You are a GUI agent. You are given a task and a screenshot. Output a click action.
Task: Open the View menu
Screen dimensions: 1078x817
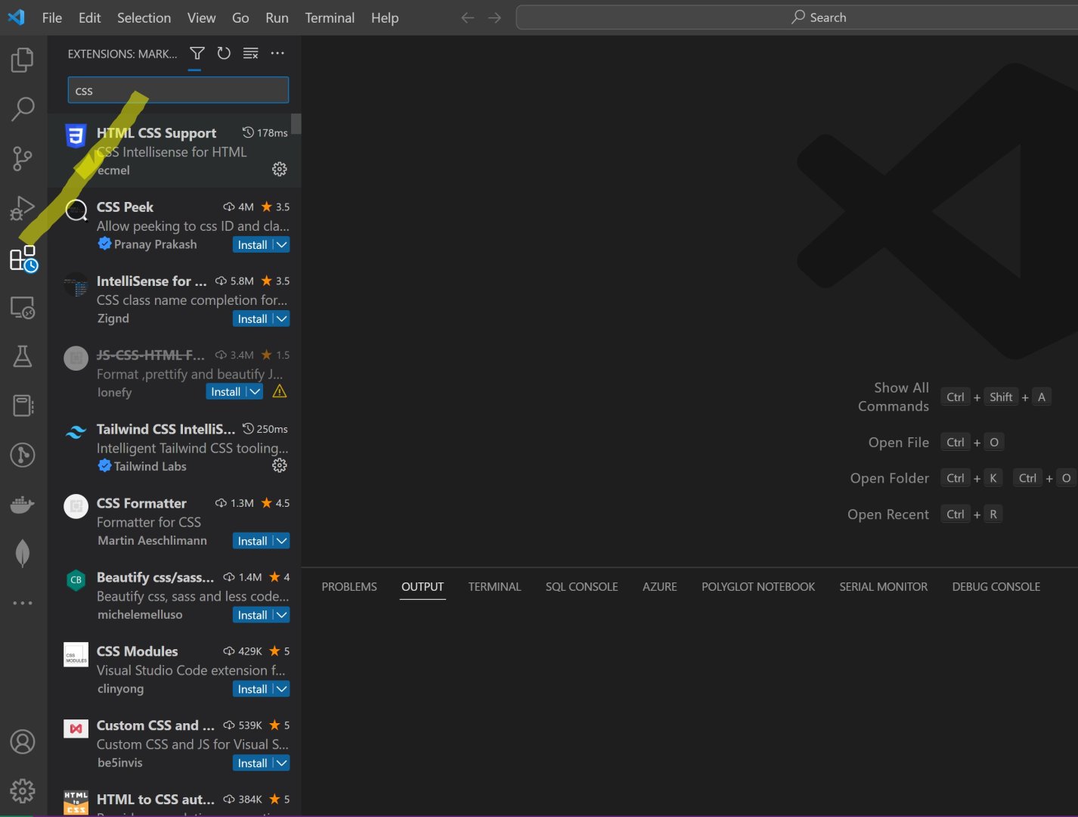(x=201, y=17)
